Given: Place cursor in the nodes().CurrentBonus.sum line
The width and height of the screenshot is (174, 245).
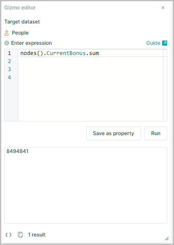Looking at the screenshot, I should [59, 53].
